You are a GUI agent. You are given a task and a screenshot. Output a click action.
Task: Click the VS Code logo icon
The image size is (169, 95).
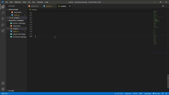pos(2,2)
